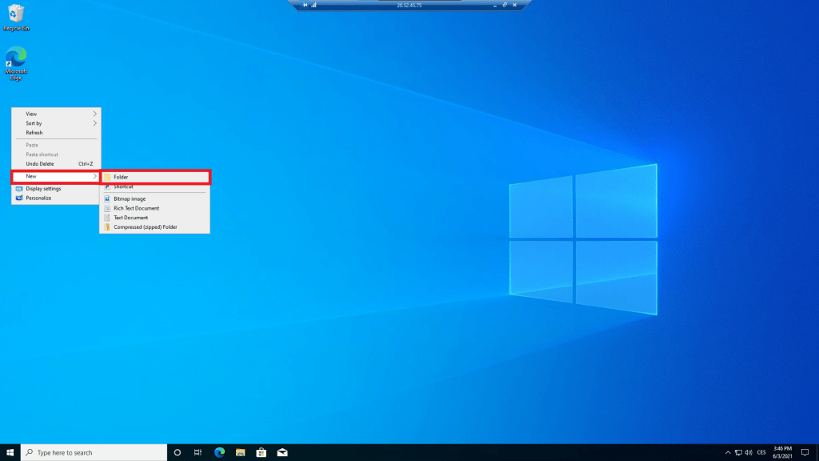Open Task View on the taskbar
The height and width of the screenshot is (461, 819).
198,452
